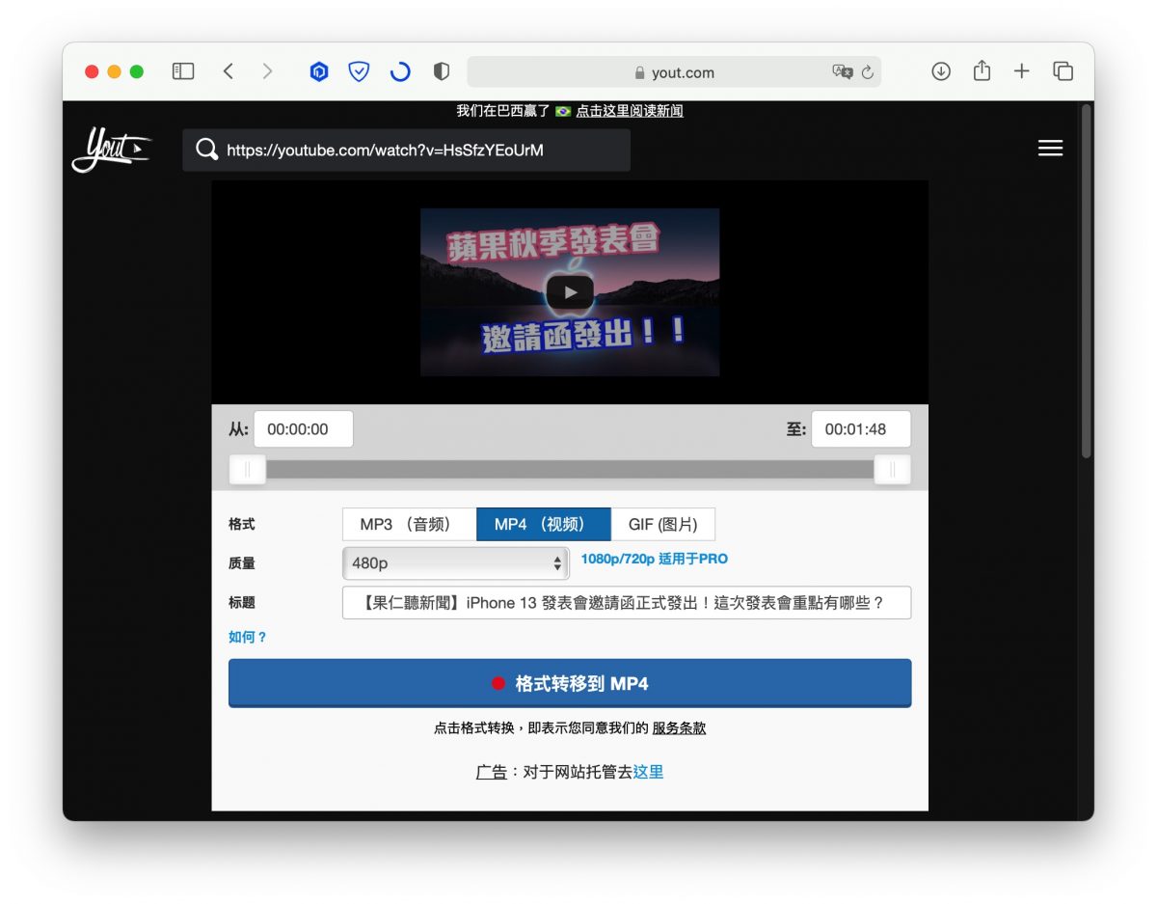Screen dimensions: 1157x904
Task: Click the 点击这里阅读新闻 news link
Action: coord(630,111)
